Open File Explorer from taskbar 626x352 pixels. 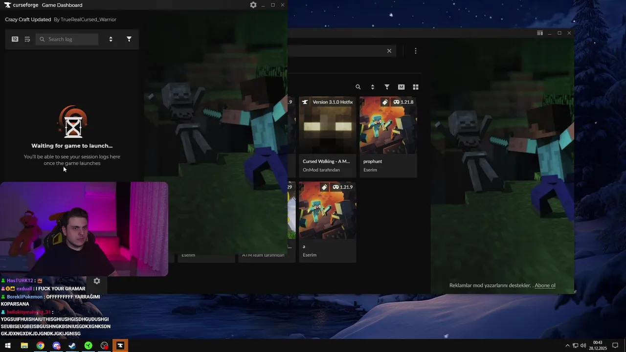click(24, 346)
